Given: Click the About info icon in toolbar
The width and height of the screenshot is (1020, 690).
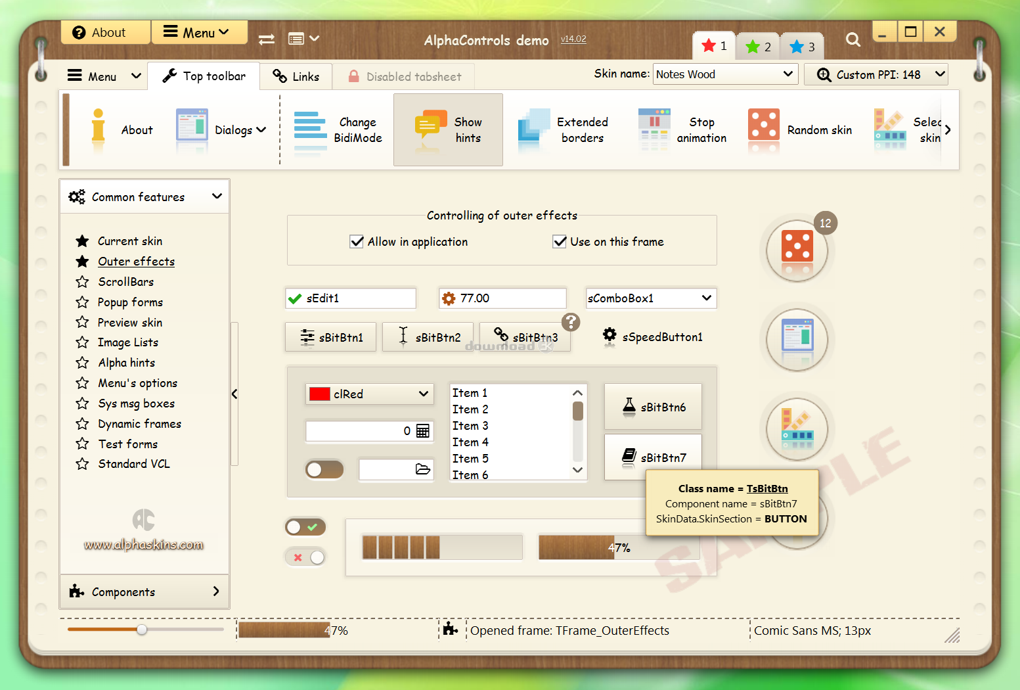Looking at the screenshot, I should [x=98, y=126].
